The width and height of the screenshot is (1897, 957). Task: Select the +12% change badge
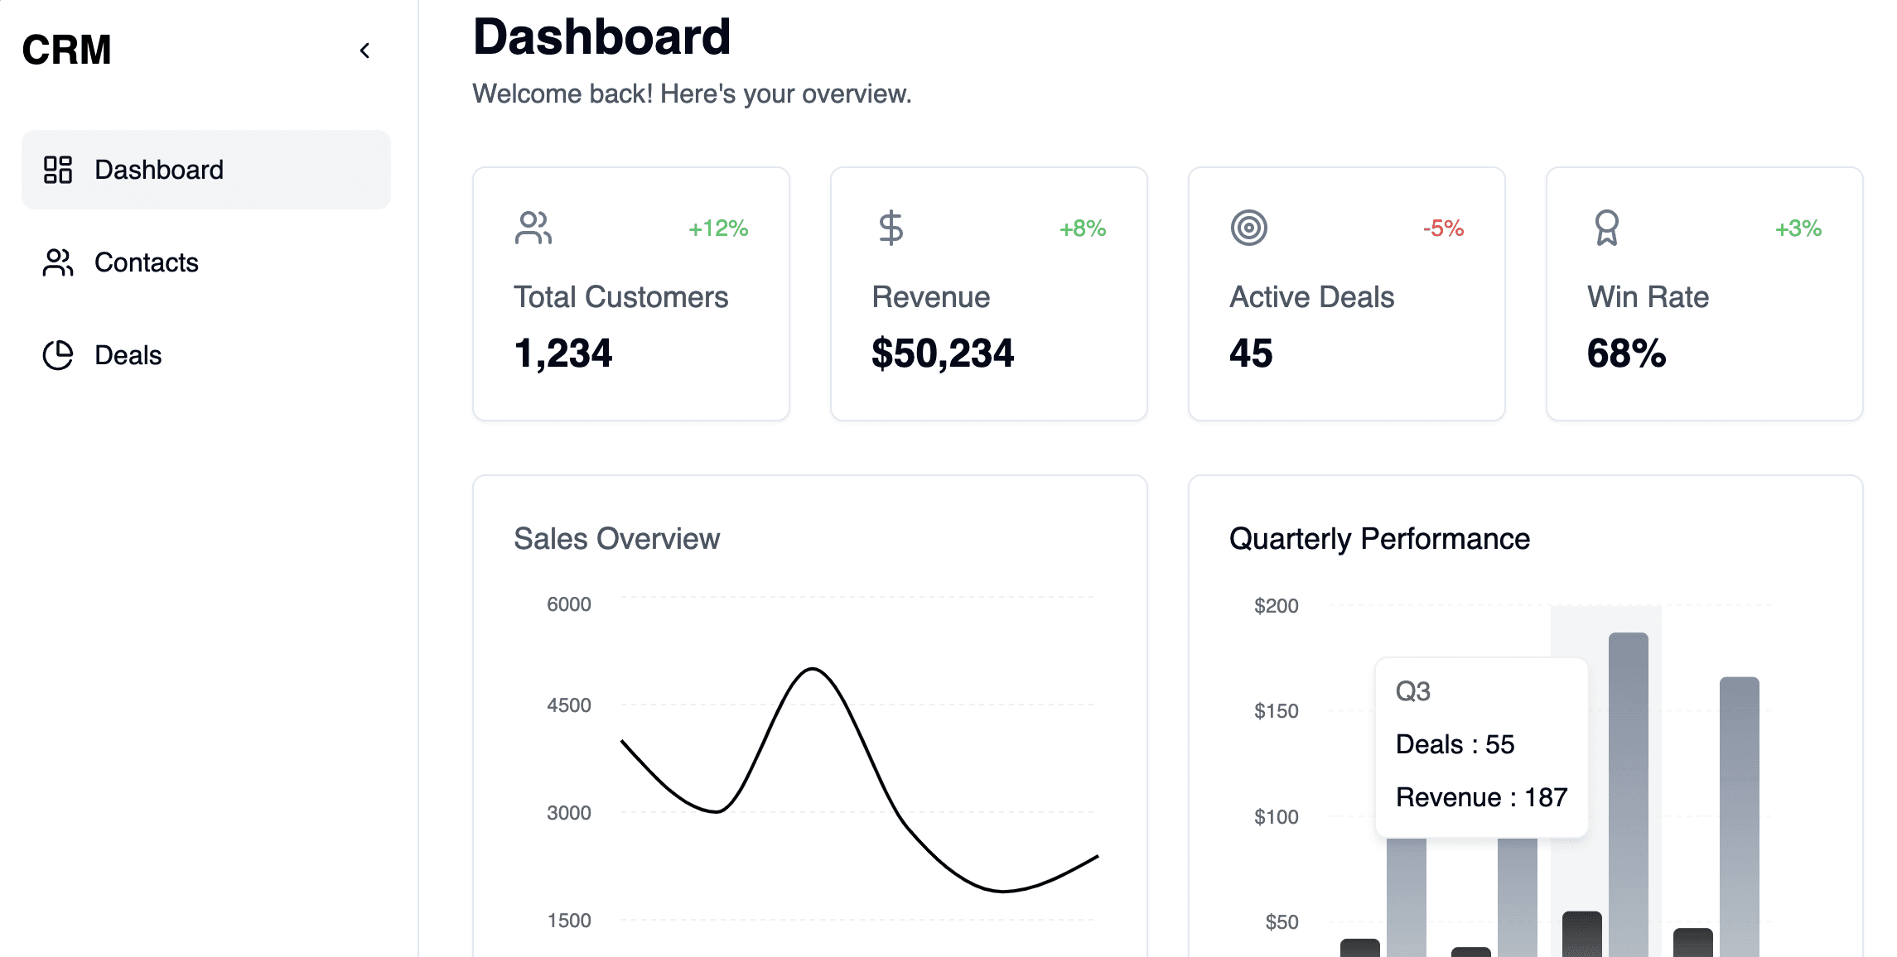coord(718,228)
